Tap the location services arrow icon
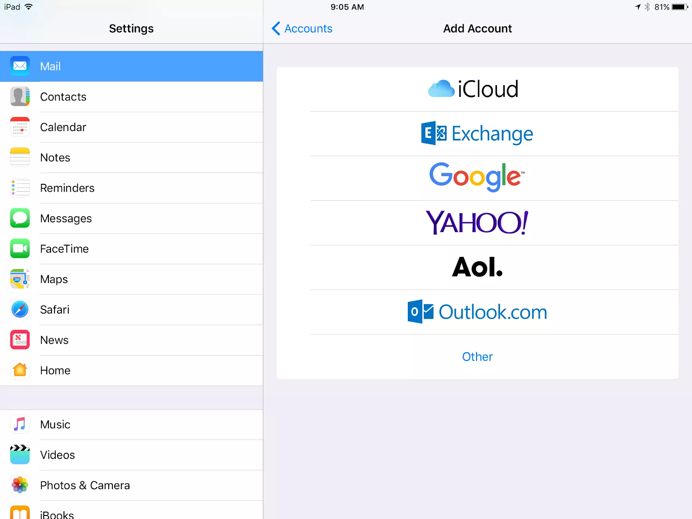Viewport: 692px width, 519px height. (x=638, y=7)
